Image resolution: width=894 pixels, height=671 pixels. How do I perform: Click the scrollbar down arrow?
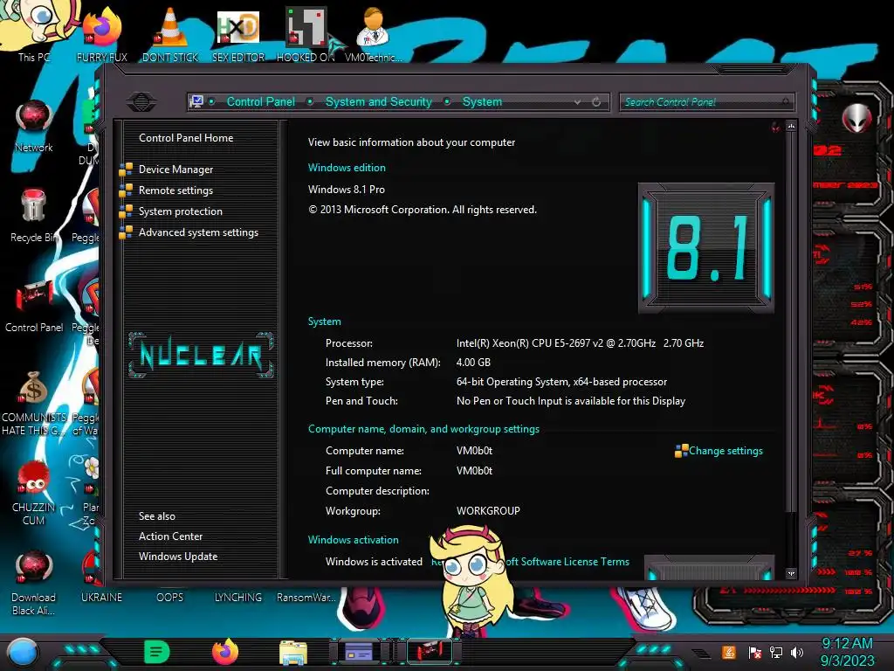pyautogui.click(x=791, y=573)
